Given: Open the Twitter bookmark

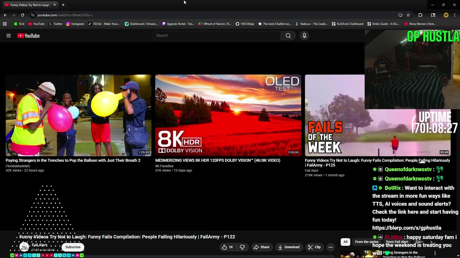Looking at the screenshot, I should click(55, 24).
